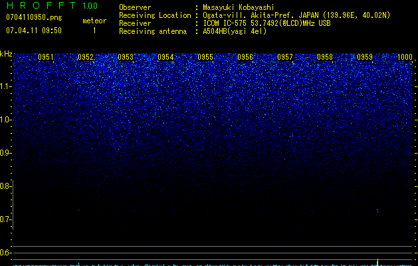Select the A504HB(yagi 4el) antenna text
Viewport: 418px width, 266px height.
point(235,31)
